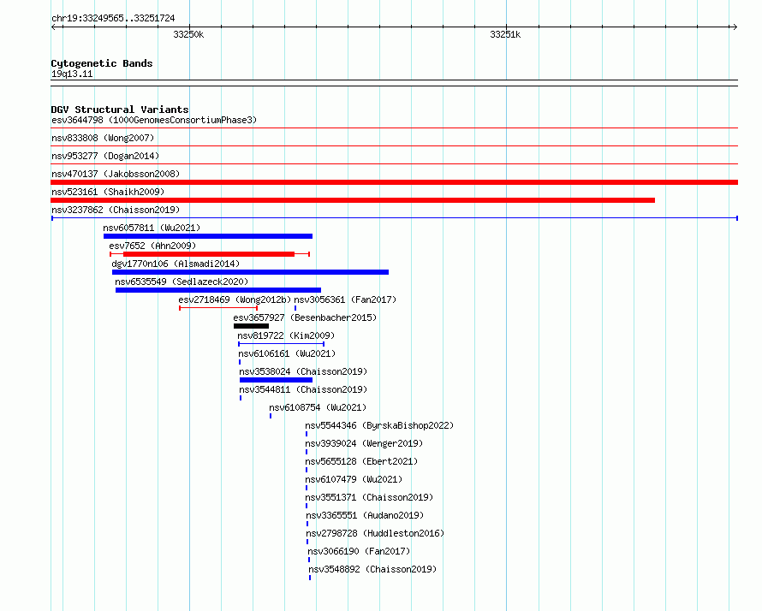Click the DGV Structural Variants track title
Screen dimensions: 762x611
point(120,110)
